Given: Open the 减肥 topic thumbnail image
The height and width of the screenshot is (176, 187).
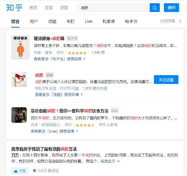Looking at the screenshot, I should click(x=19, y=79).
